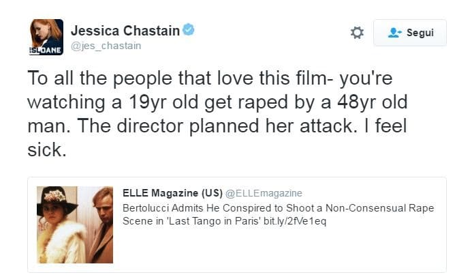472x275 pixels.
Task: Click the ISLOANE label on avatar
Action: 46,50
